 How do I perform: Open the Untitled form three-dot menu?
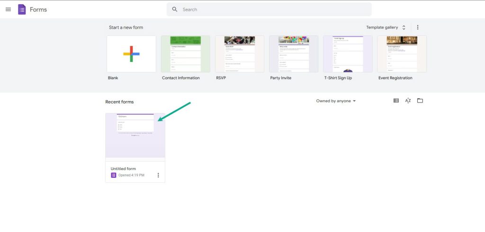coord(158,175)
